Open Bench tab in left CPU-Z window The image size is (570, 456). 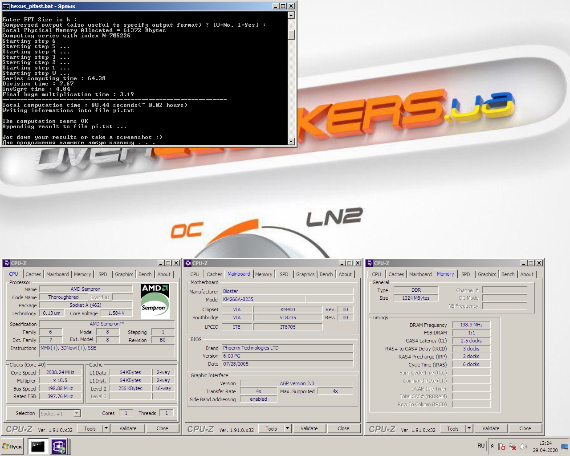145,274
